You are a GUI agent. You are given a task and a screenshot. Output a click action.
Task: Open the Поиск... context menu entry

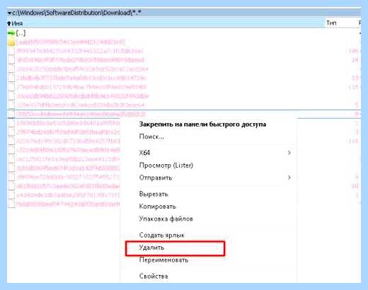pos(151,137)
